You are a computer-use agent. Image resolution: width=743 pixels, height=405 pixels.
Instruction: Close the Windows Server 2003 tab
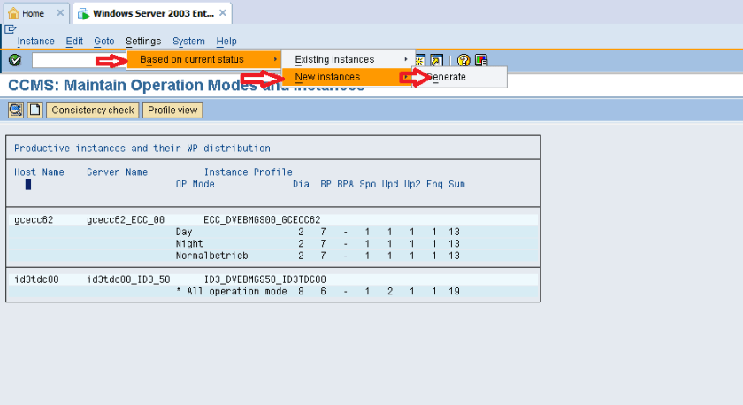click(223, 13)
